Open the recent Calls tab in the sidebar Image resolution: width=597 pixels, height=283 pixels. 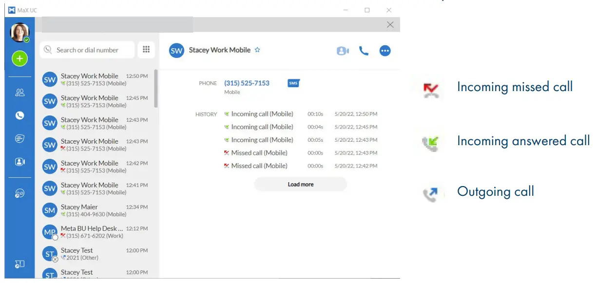pyautogui.click(x=19, y=115)
